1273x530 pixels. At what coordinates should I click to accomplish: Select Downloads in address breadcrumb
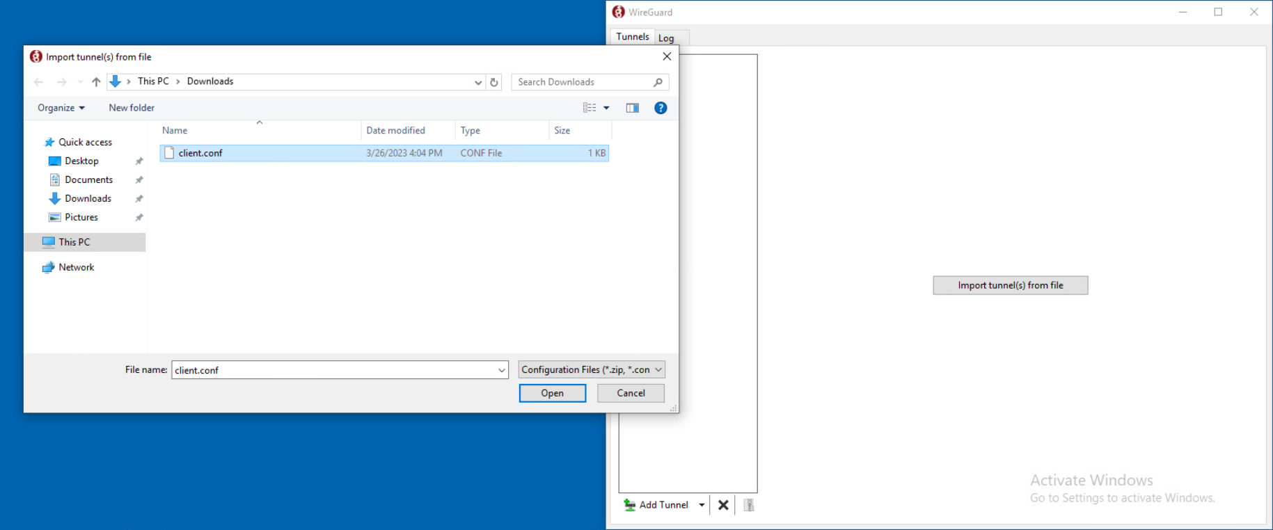(x=210, y=81)
